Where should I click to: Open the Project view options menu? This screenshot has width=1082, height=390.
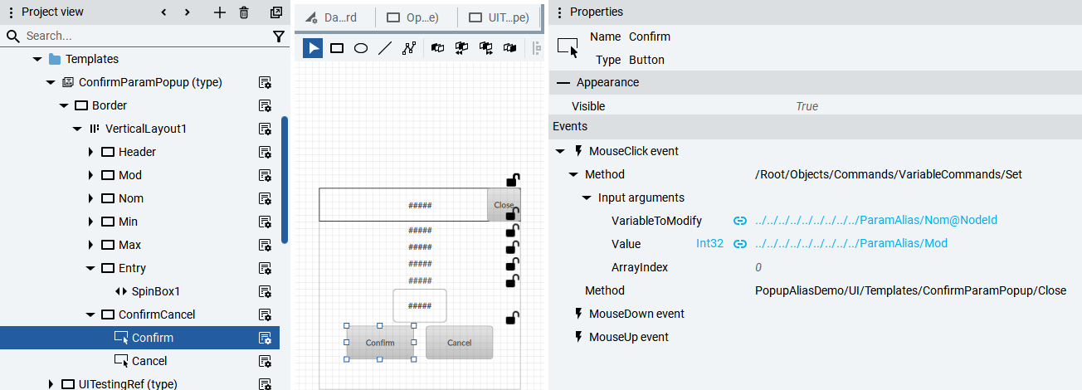pos(11,12)
